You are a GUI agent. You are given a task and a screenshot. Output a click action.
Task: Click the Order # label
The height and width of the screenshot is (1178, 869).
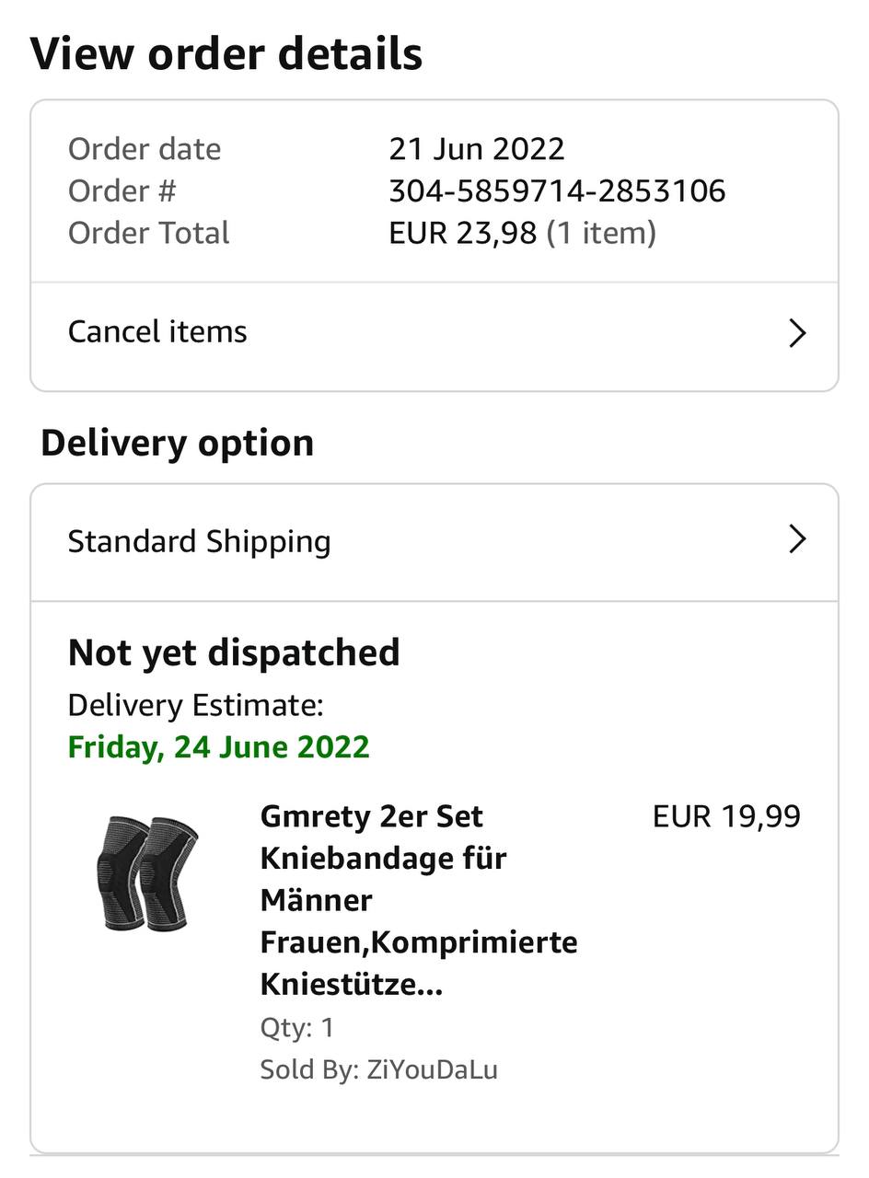click(122, 191)
